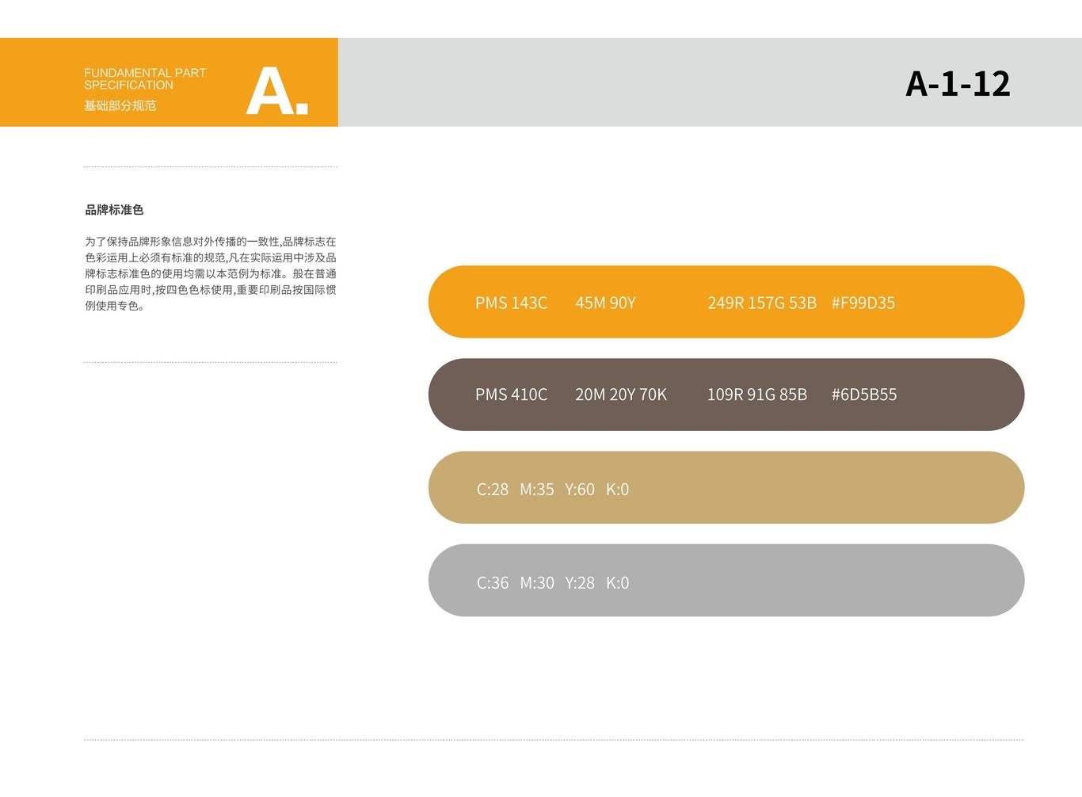Click the 'C:36' value in gray swatch
The image size is (1082, 797).
493,583
